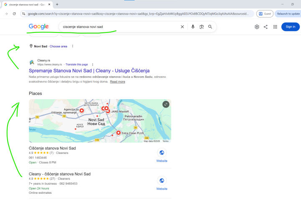The image size is (301, 200).
Task: Open Spremanje Stanova Novi Sad result title
Action: click(89, 70)
